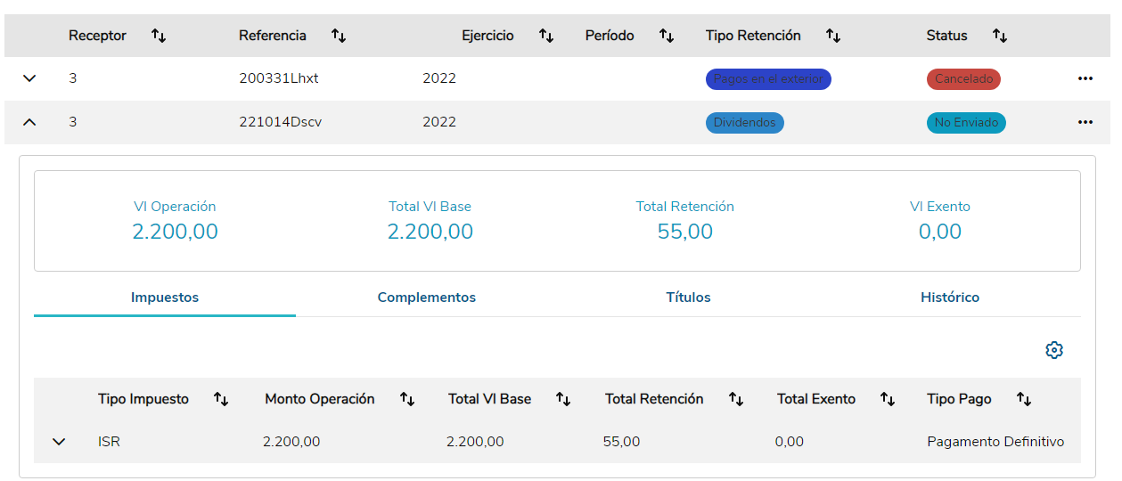The image size is (1122, 481).
Task: Open more options for No Enviado row
Action: pos(1085,122)
